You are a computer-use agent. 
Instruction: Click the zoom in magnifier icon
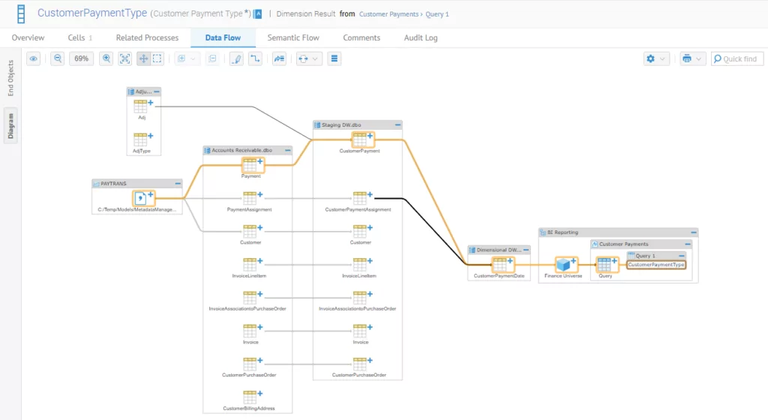(x=106, y=58)
